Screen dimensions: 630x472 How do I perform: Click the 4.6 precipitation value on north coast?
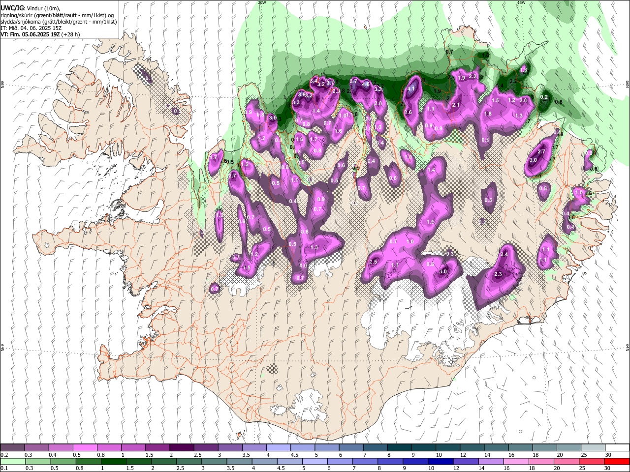click(366, 85)
